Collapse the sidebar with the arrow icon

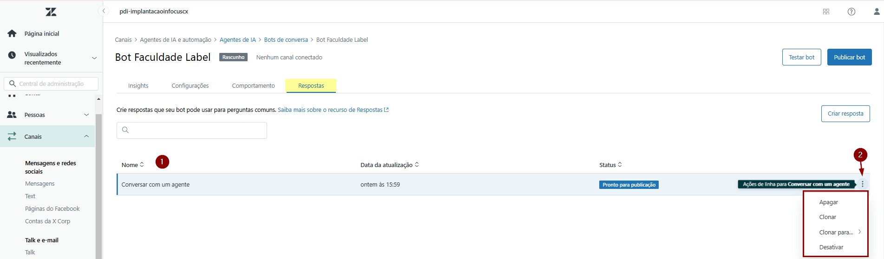(104, 11)
